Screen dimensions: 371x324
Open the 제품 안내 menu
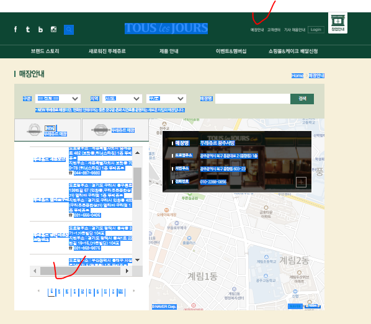(169, 51)
